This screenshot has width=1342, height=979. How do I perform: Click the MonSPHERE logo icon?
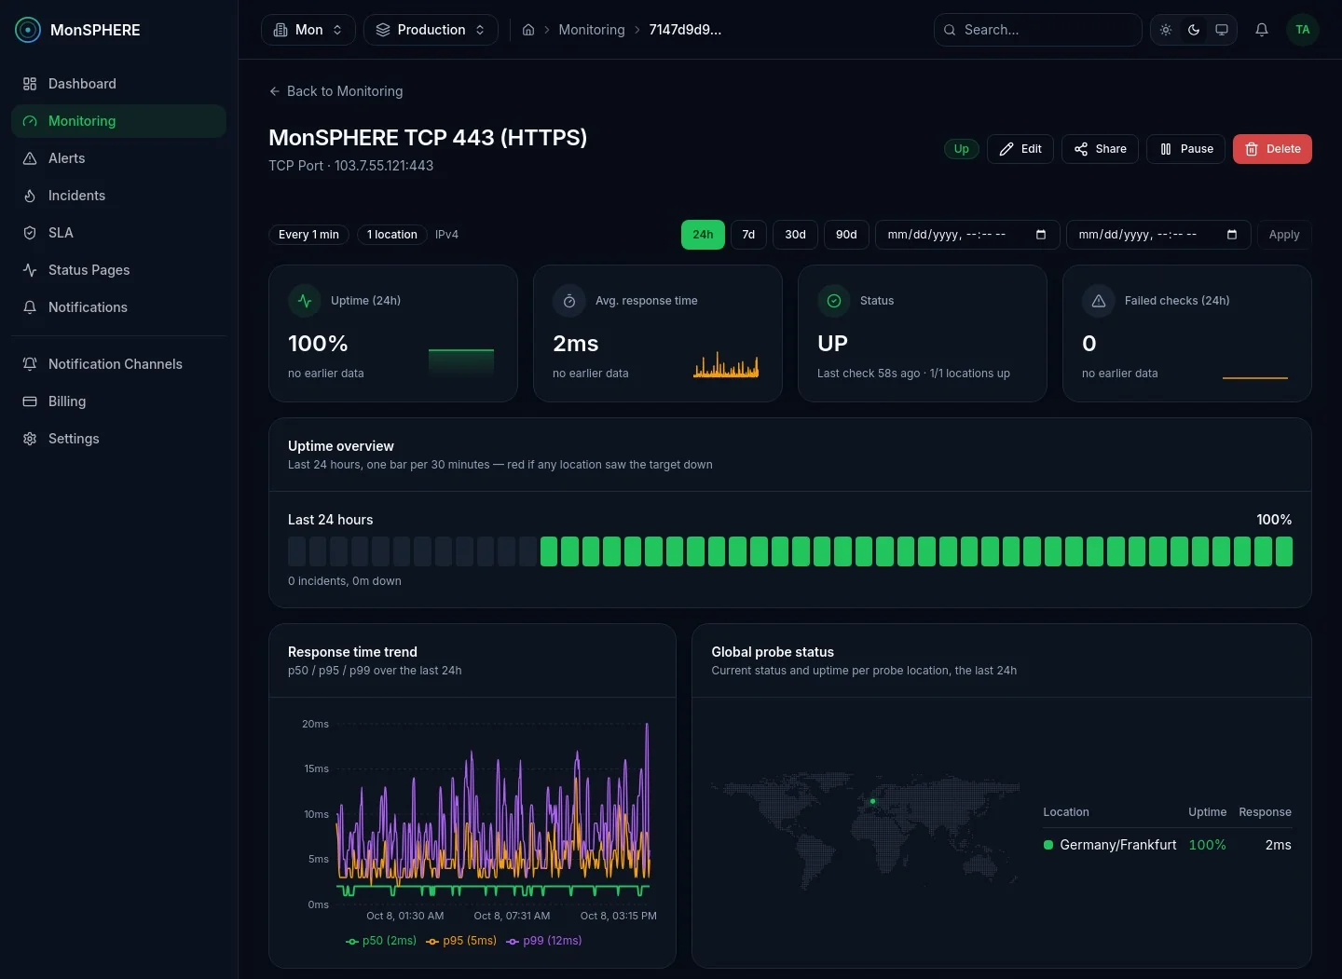click(x=28, y=30)
